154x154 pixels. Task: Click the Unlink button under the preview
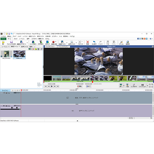coord(134,85)
